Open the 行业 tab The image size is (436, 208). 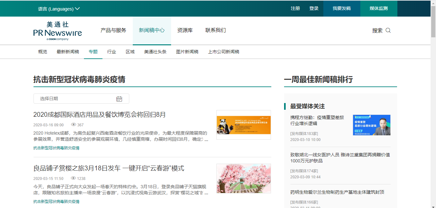(x=112, y=52)
